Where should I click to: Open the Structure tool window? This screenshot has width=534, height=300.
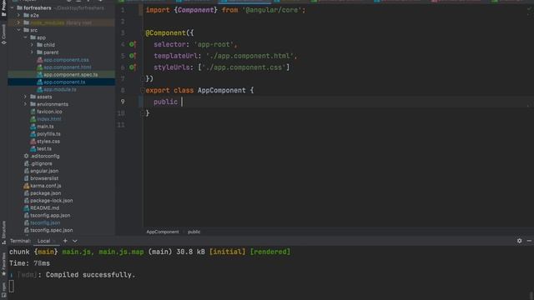[3, 232]
